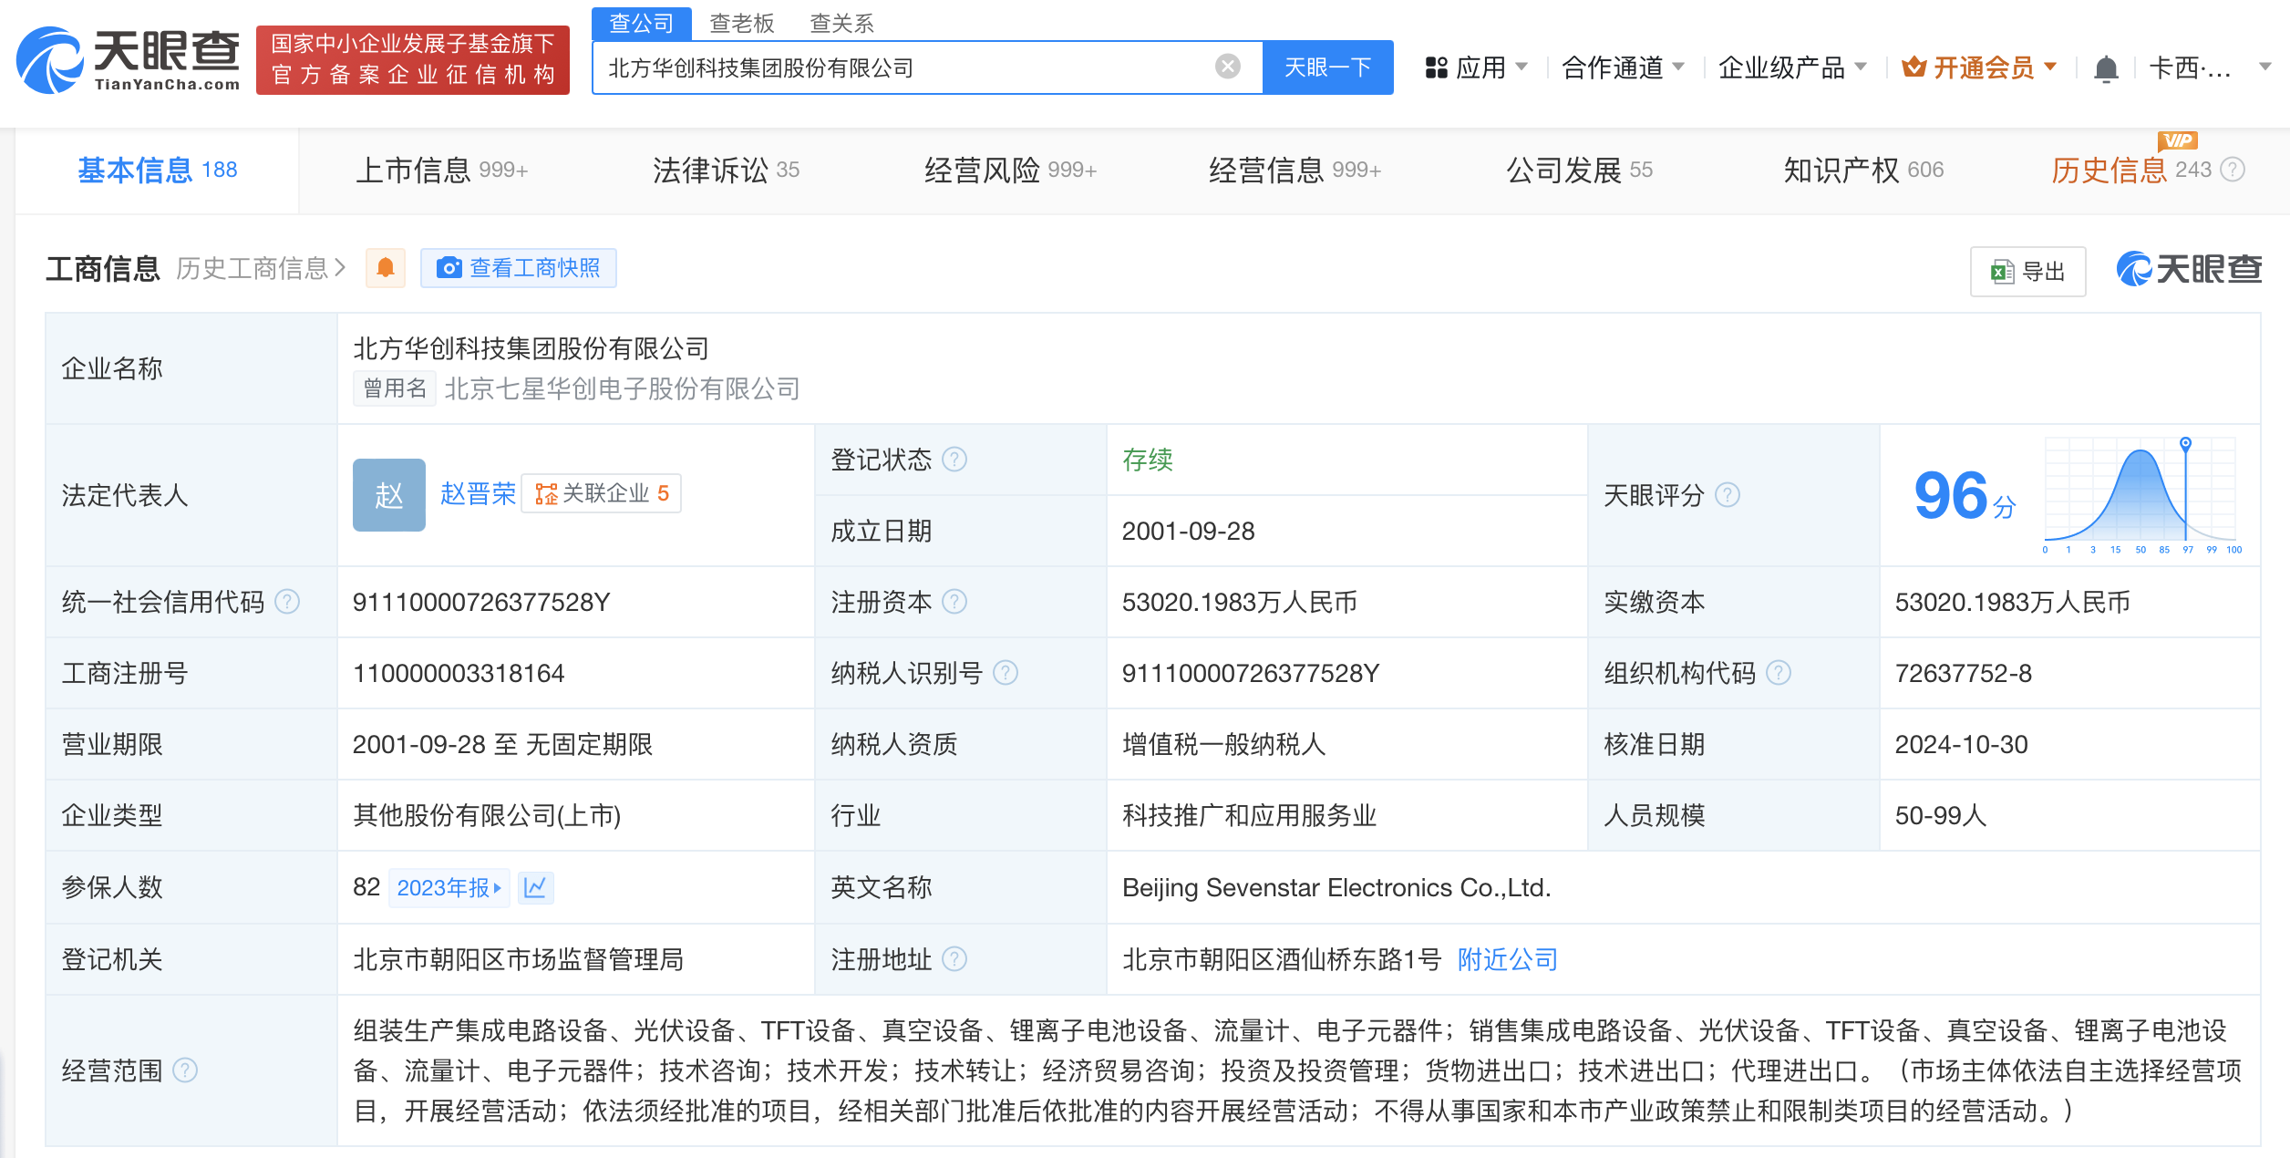Click the orange monitoring bell icon
The image size is (2290, 1158).
386,268
